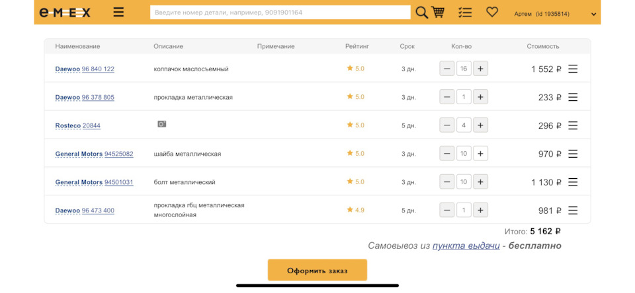
Task: Click the Рейтинг column header
Action: 357,46
